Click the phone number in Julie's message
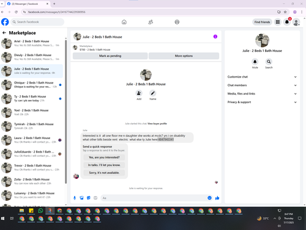 pyautogui.click(x=166, y=140)
